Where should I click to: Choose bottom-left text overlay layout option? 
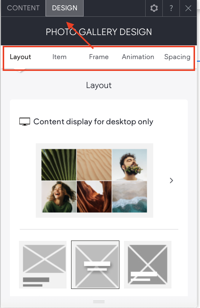click(148, 265)
